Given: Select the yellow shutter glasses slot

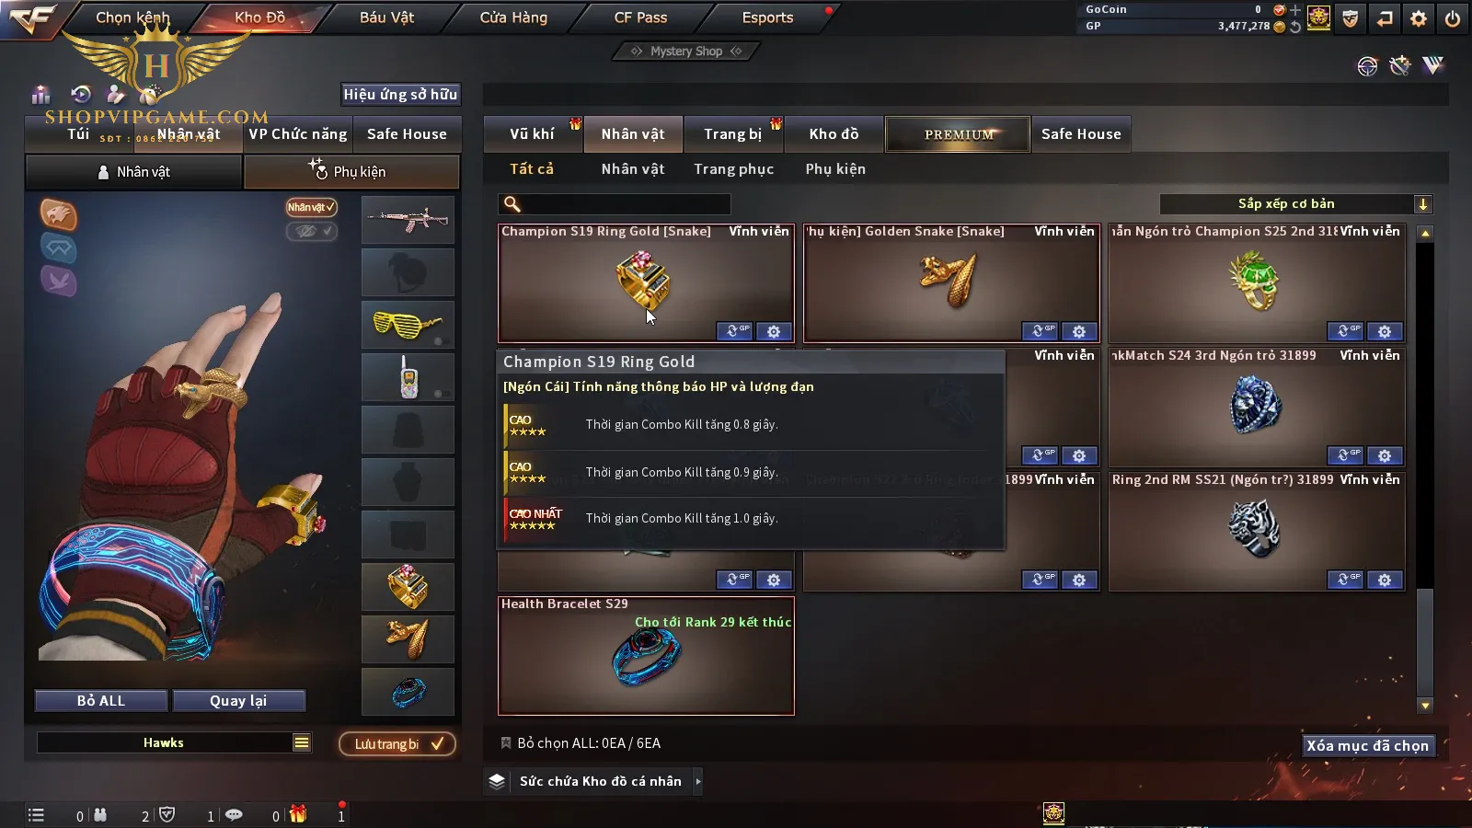Looking at the screenshot, I should (408, 325).
